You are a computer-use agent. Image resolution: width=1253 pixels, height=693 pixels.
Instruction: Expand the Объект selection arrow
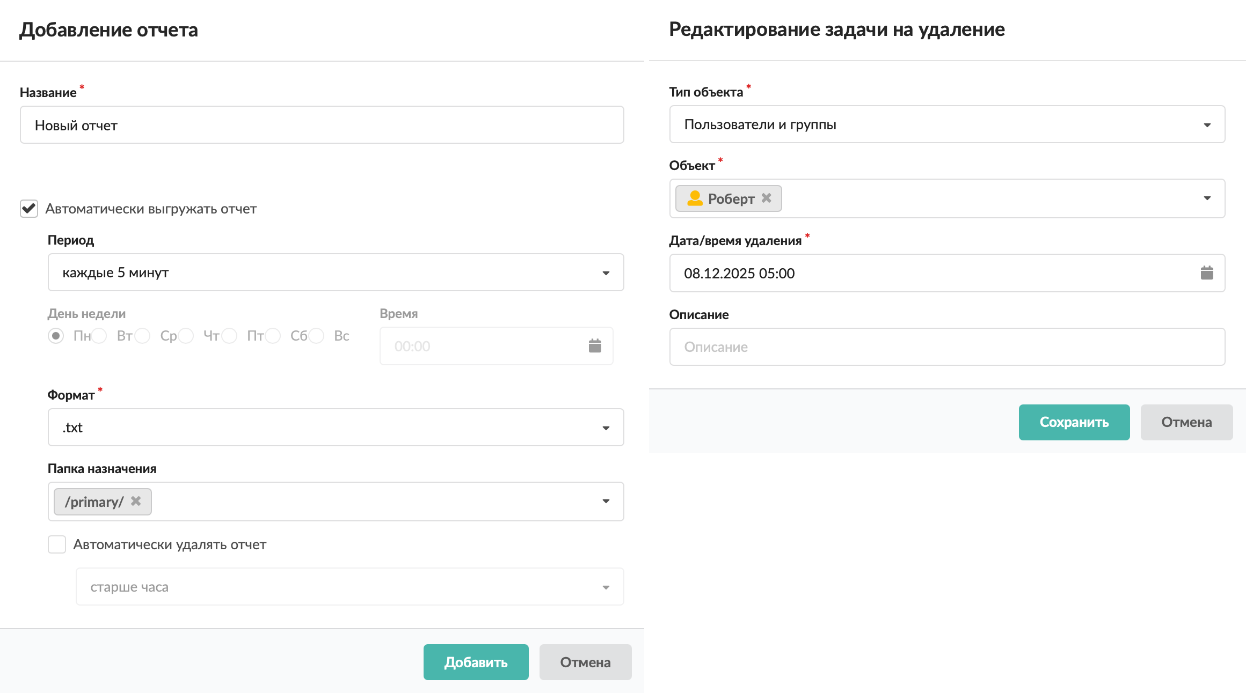coord(1207,198)
